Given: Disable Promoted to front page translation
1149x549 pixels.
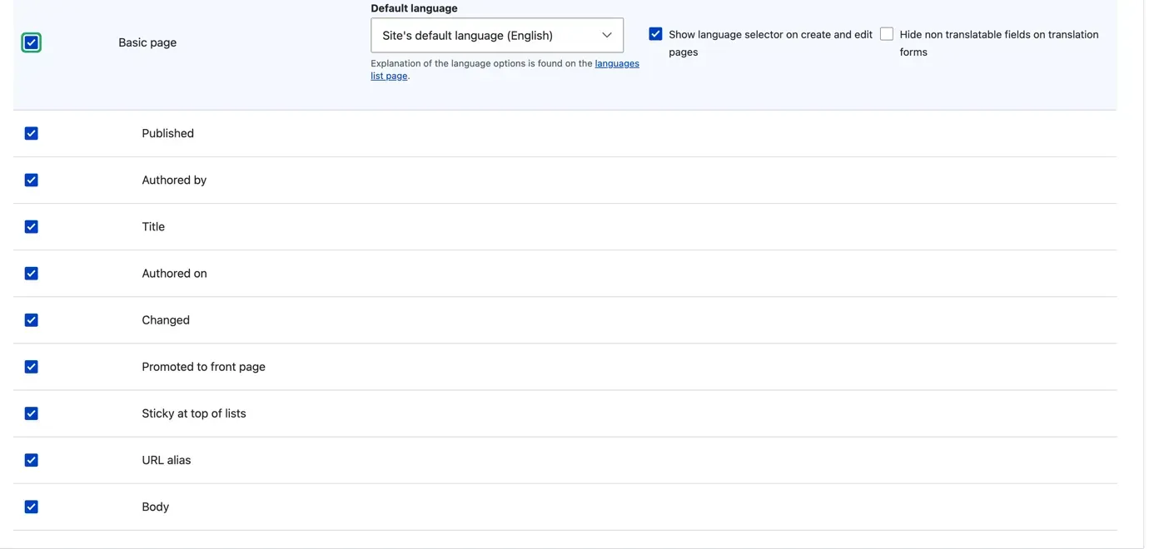Looking at the screenshot, I should tap(31, 367).
